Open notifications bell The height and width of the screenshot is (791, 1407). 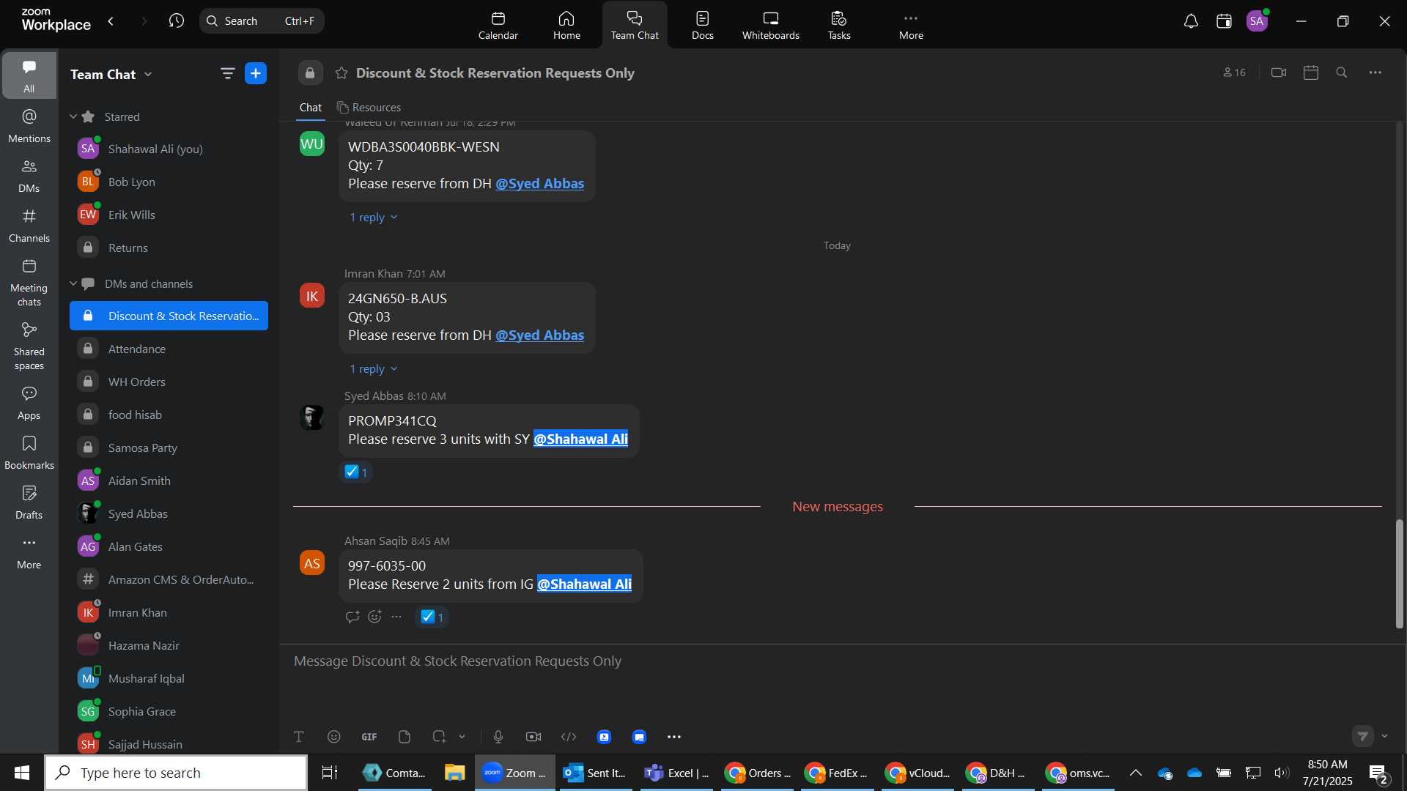coord(1191,21)
